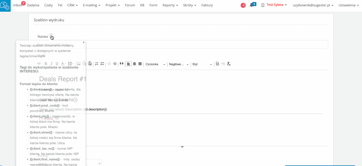Click the editor resize handle triangle
The height and width of the screenshot is (166, 362).
pyautogui.click(x=182, y=147)
